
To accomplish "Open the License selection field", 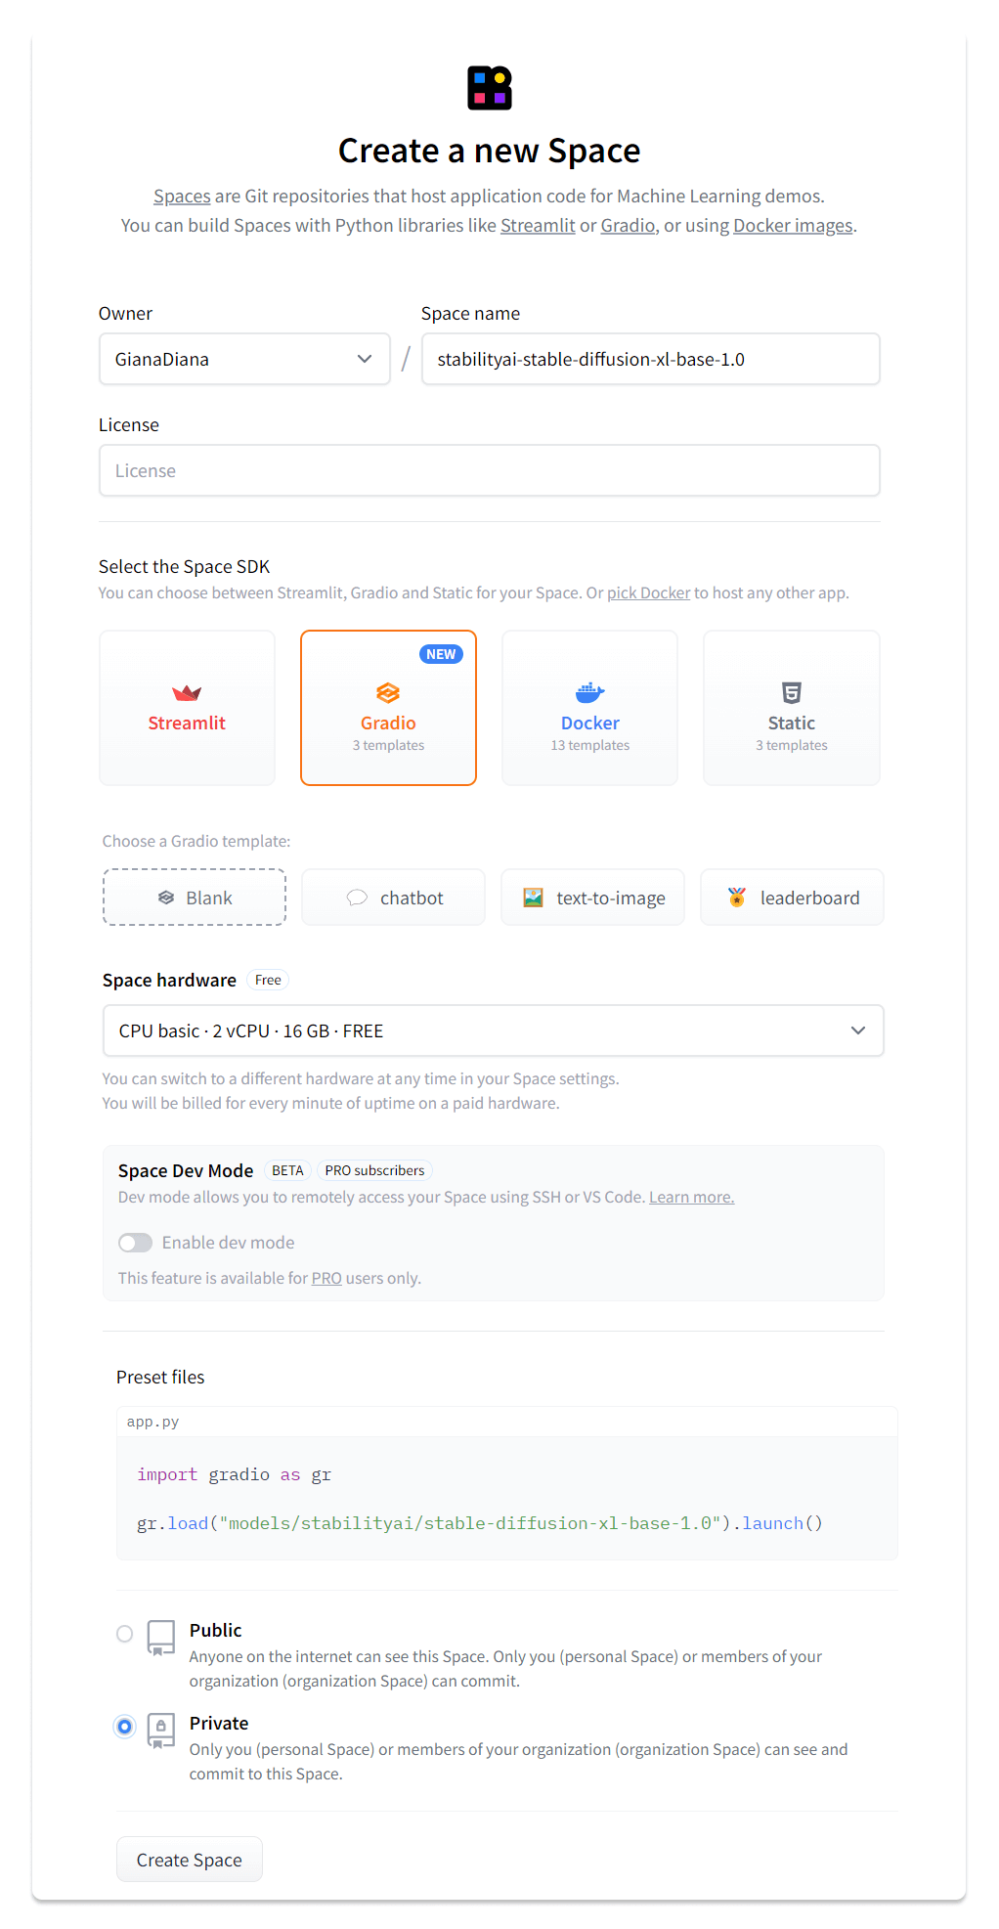I will point(489,470).
